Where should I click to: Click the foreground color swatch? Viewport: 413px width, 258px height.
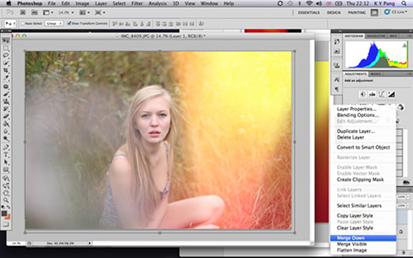point(4,213)
